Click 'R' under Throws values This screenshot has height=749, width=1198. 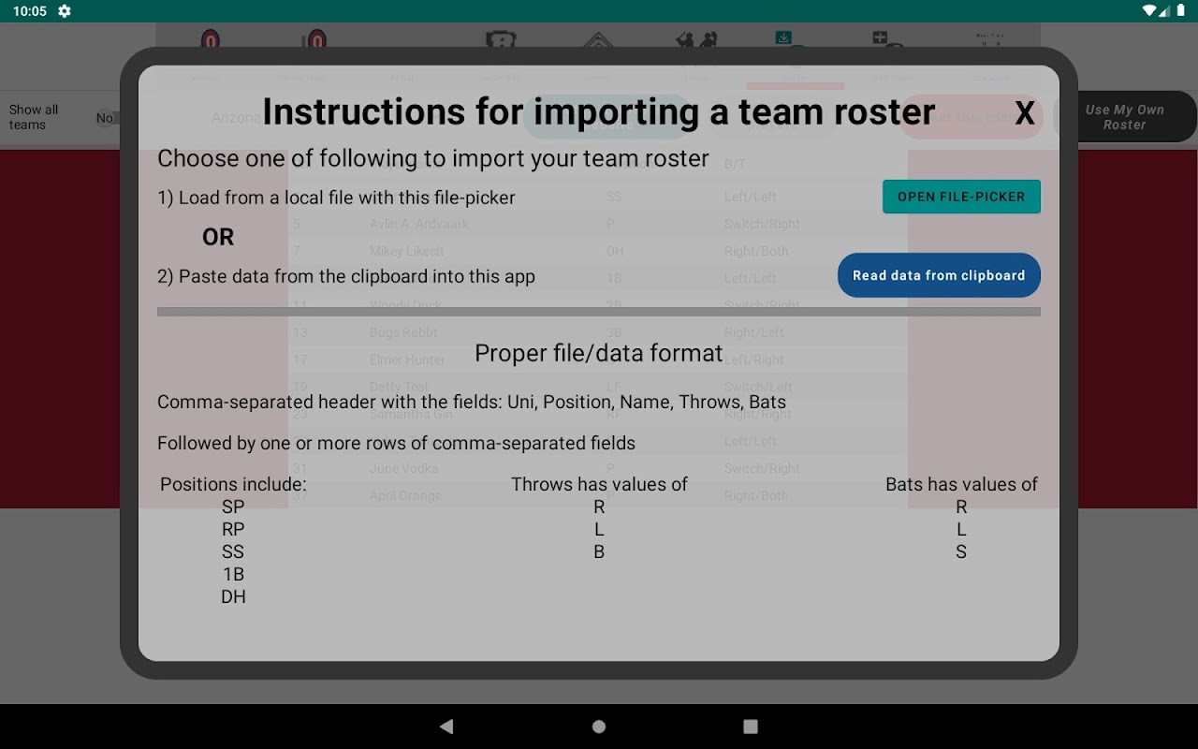pos(599,507)
